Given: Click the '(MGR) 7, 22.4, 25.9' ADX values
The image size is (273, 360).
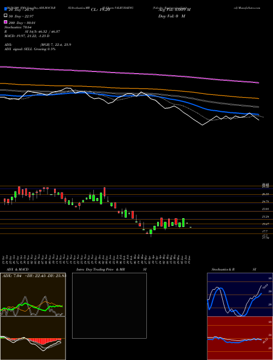Looking at the screenshot, I should pos(55,45).
